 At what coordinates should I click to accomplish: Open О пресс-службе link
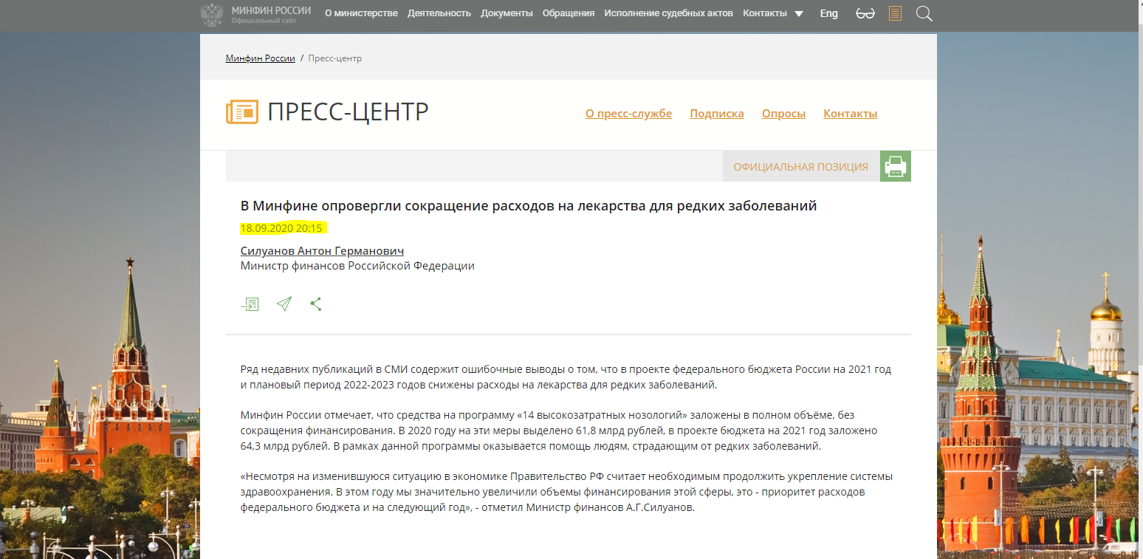click(628, 114)
